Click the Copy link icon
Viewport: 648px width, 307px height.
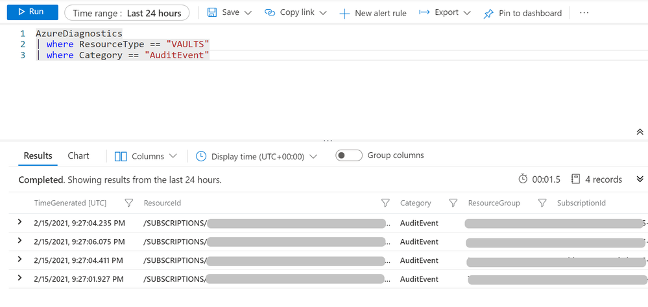(x=270, y=13)
